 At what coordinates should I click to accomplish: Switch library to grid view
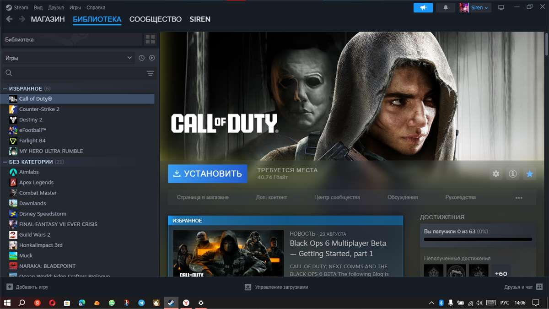pyautogui.click(x=151, y=39)
